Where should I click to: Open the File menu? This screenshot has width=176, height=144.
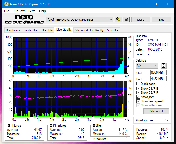[6, 11]
